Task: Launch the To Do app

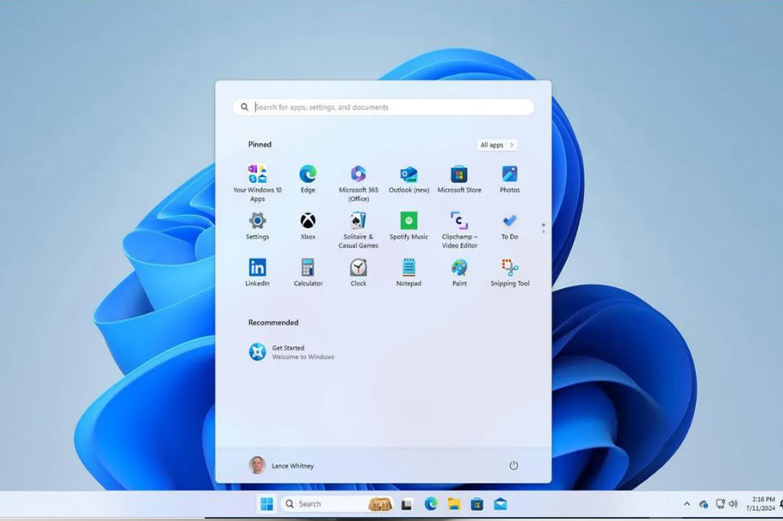Action: [509, 225]
